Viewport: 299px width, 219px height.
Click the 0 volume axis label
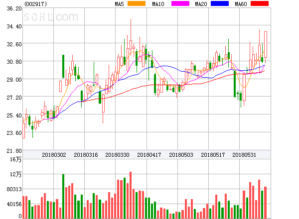[x=20, y=216]
